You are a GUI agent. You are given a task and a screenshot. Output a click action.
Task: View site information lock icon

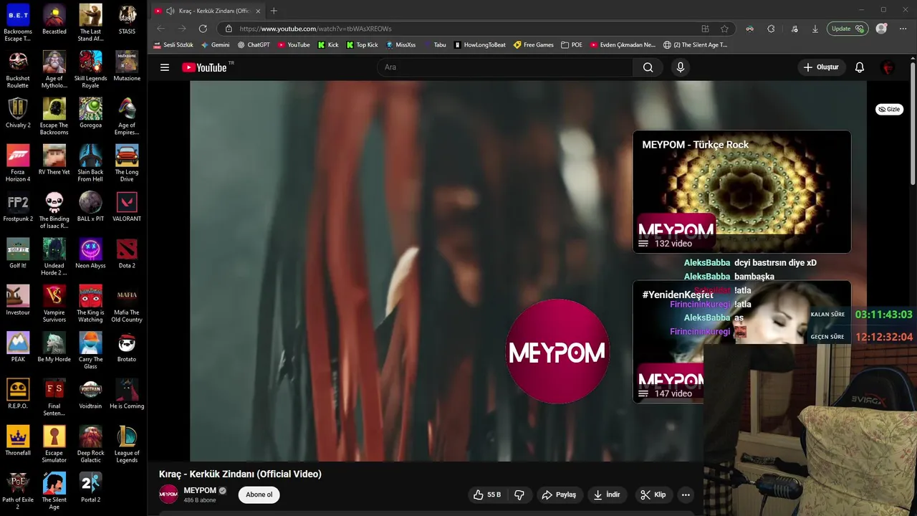(x=229, y=29)
